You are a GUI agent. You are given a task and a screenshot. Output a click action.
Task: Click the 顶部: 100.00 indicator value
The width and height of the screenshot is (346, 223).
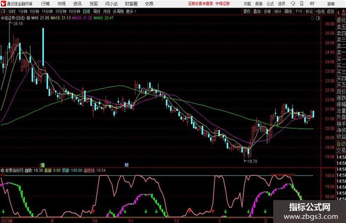[72, 171]
